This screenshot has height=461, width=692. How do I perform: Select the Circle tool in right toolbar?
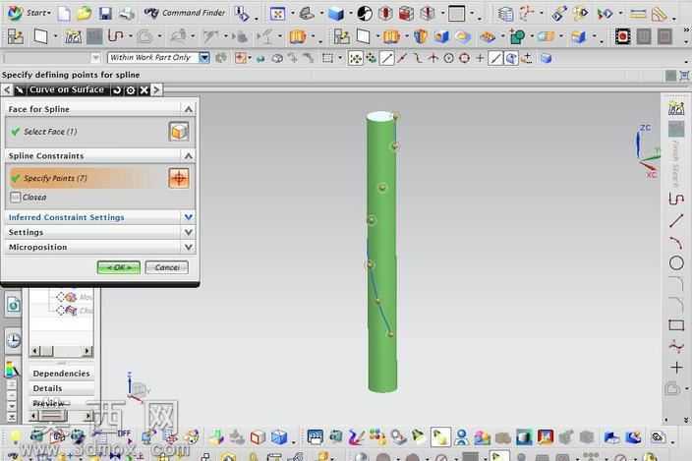pos(676,263)
